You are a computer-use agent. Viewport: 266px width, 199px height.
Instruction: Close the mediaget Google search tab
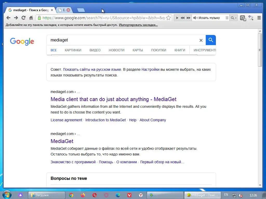[x=52, y=10]
